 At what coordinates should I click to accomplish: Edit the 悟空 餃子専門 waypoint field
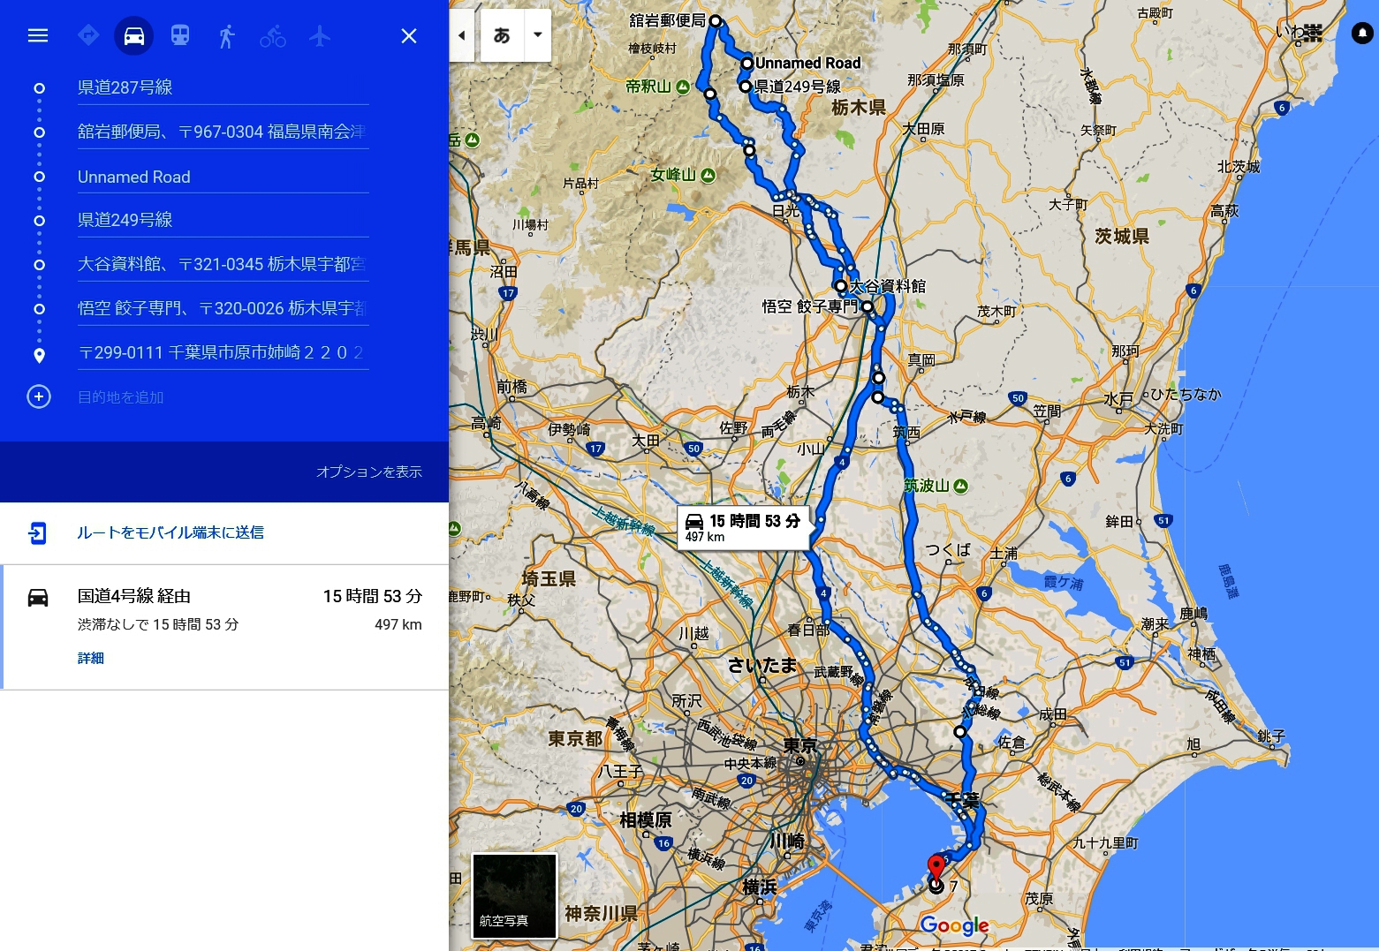(x=223, y=308)
